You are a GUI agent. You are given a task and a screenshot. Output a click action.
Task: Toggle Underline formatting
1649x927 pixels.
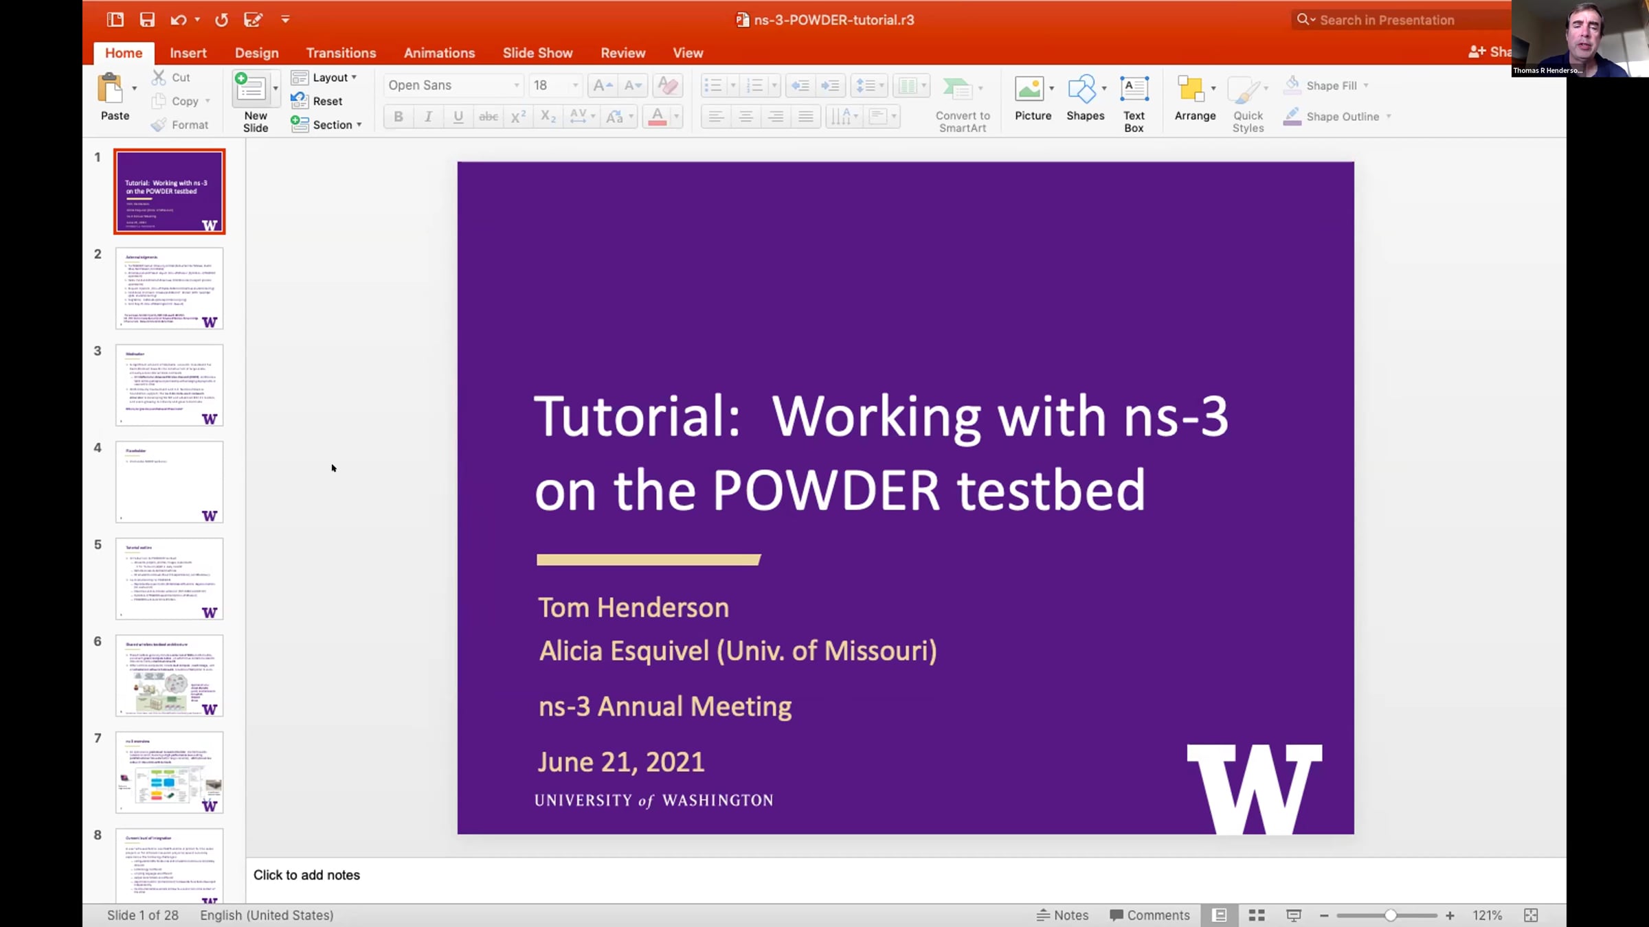pos(458,117)
